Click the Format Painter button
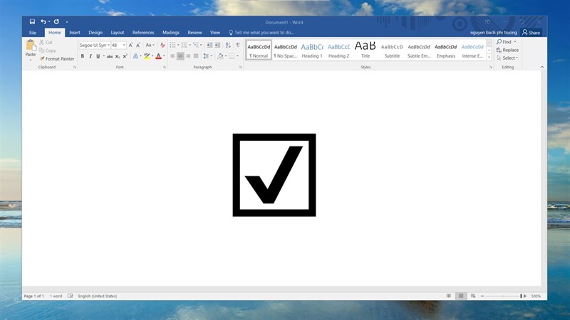The height and width of the screenshot is (320, 570). 57,59
